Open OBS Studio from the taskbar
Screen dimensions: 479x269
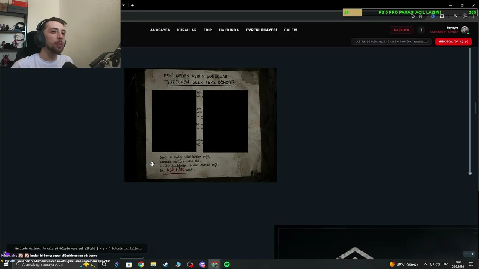click(190, 265)
